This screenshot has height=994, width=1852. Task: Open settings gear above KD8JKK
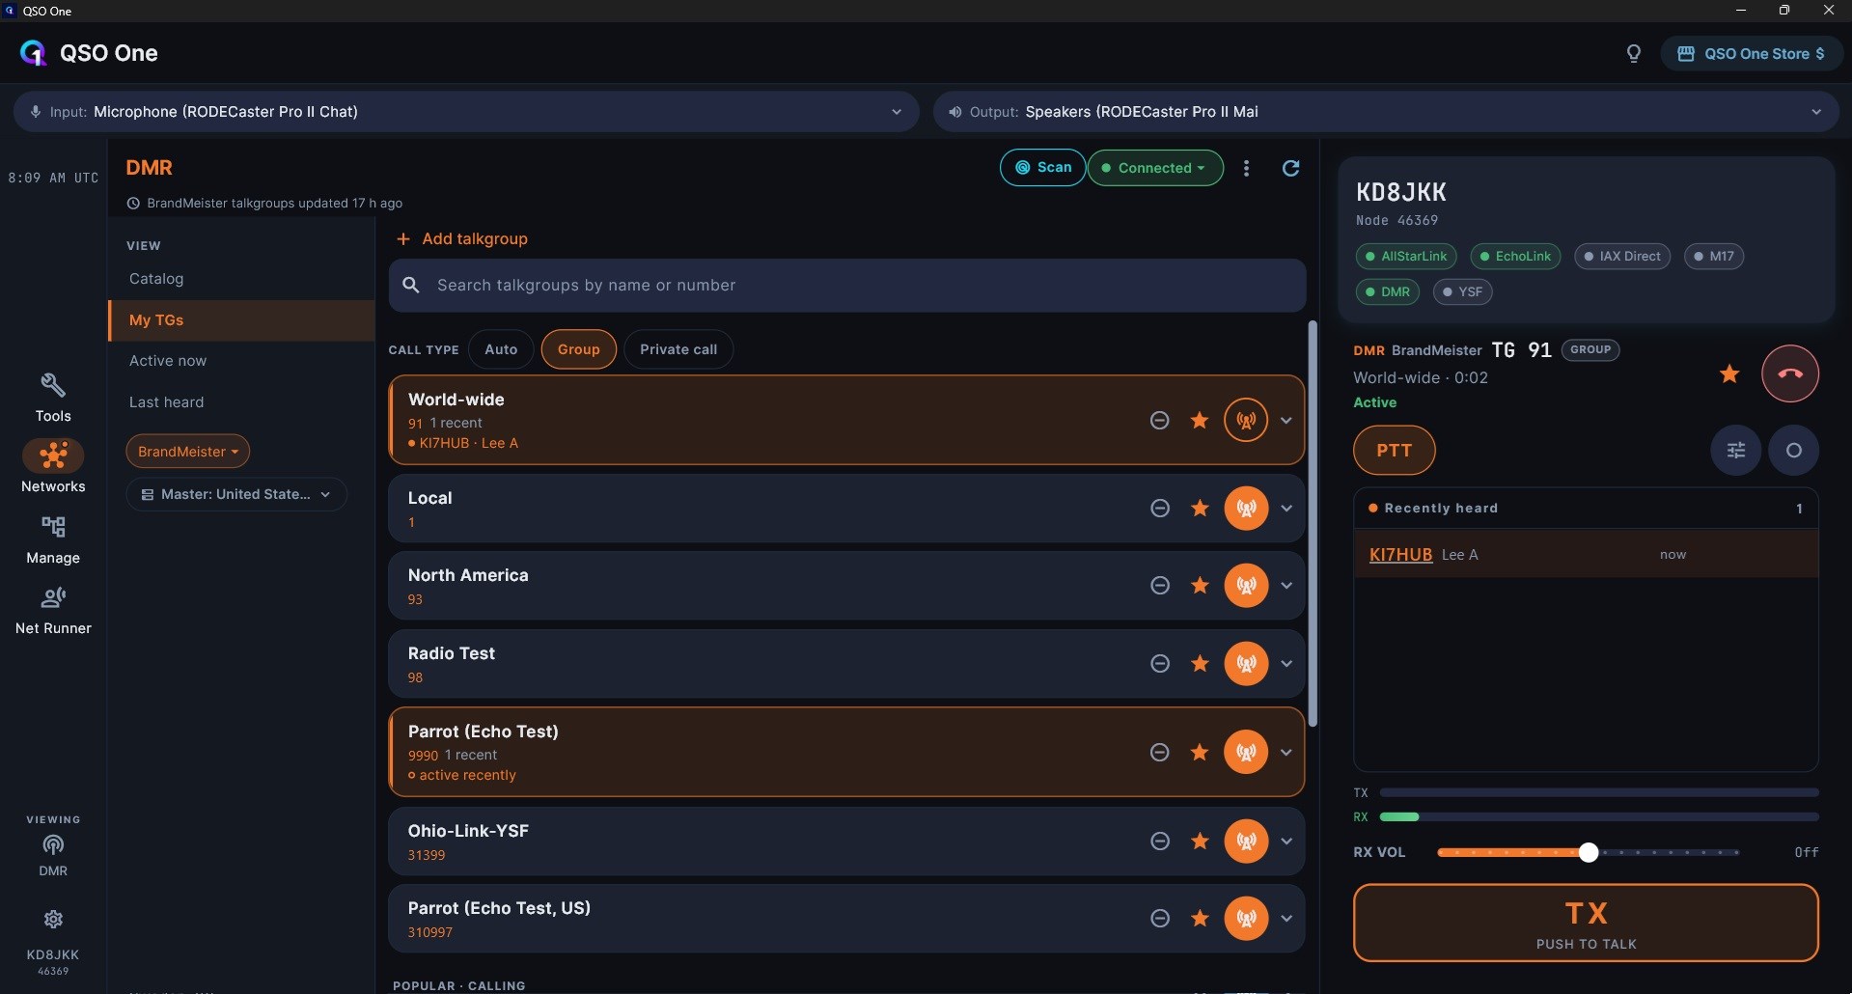[x=53, y=919]
